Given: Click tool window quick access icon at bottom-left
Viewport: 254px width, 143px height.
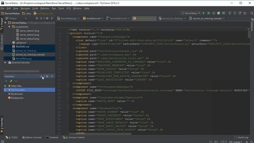Looking at the screenshot, I should (x=2, y=141).
